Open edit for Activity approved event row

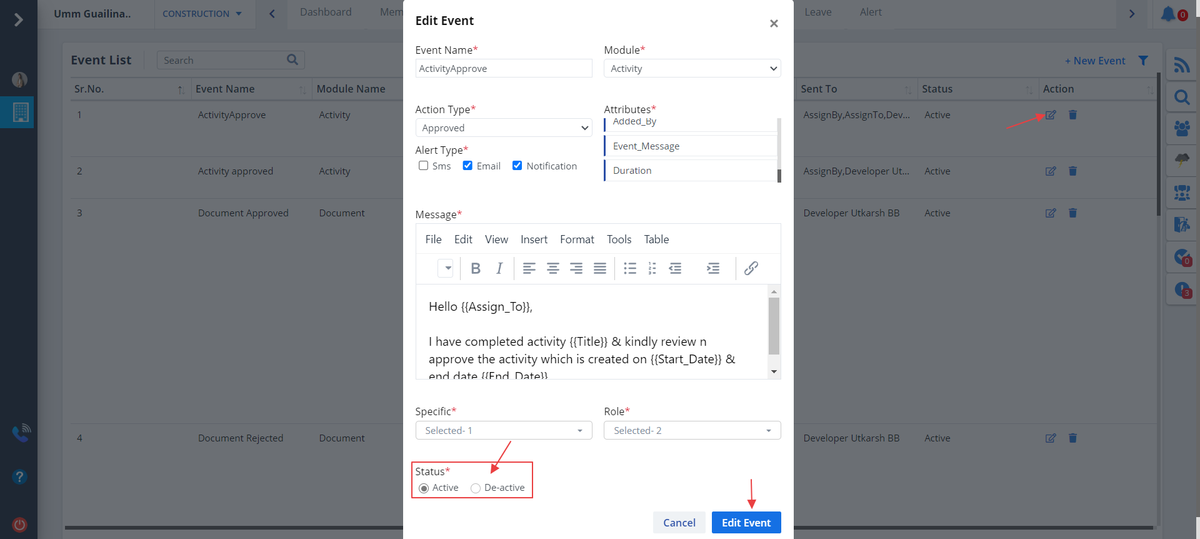(x=1051, y=171)
